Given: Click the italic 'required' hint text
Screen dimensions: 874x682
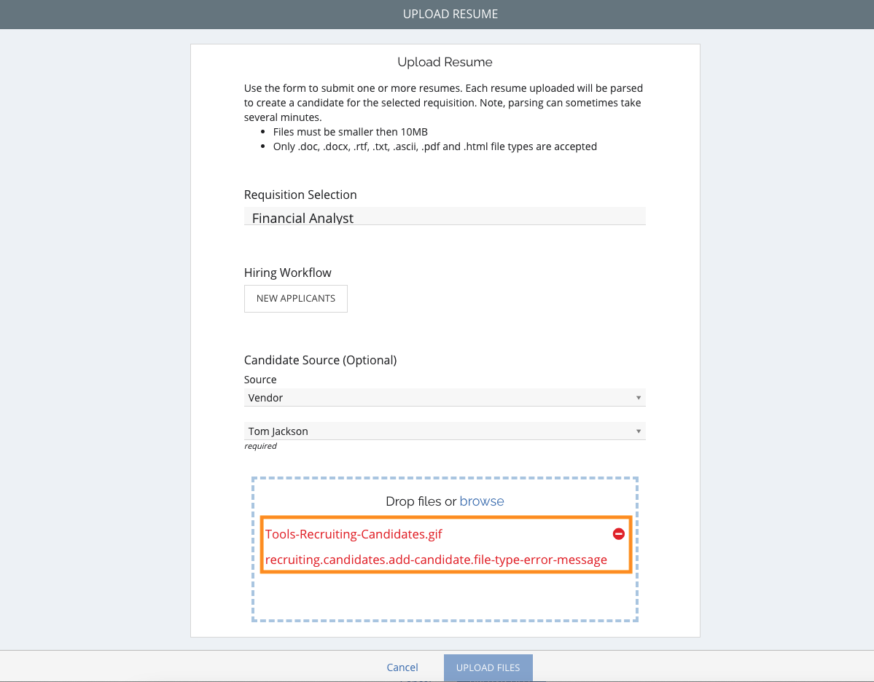Looking at the screenshot, I should 260,446.
